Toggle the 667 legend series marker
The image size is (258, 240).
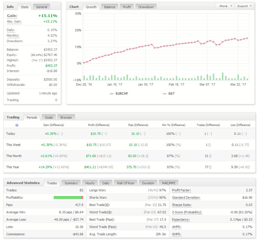point(165,94)
